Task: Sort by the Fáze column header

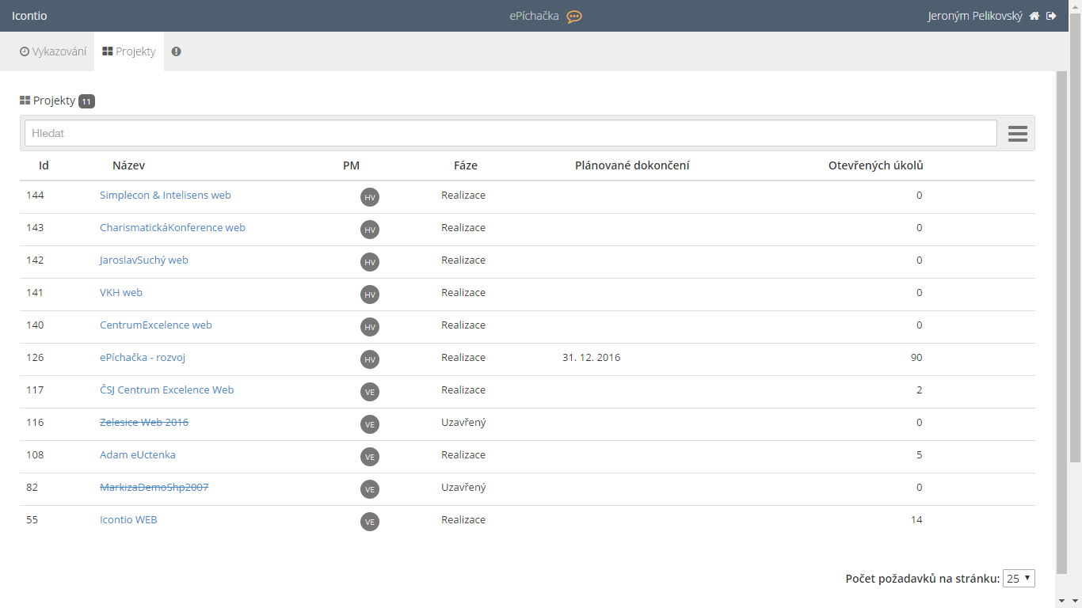Action: [466, 165]
